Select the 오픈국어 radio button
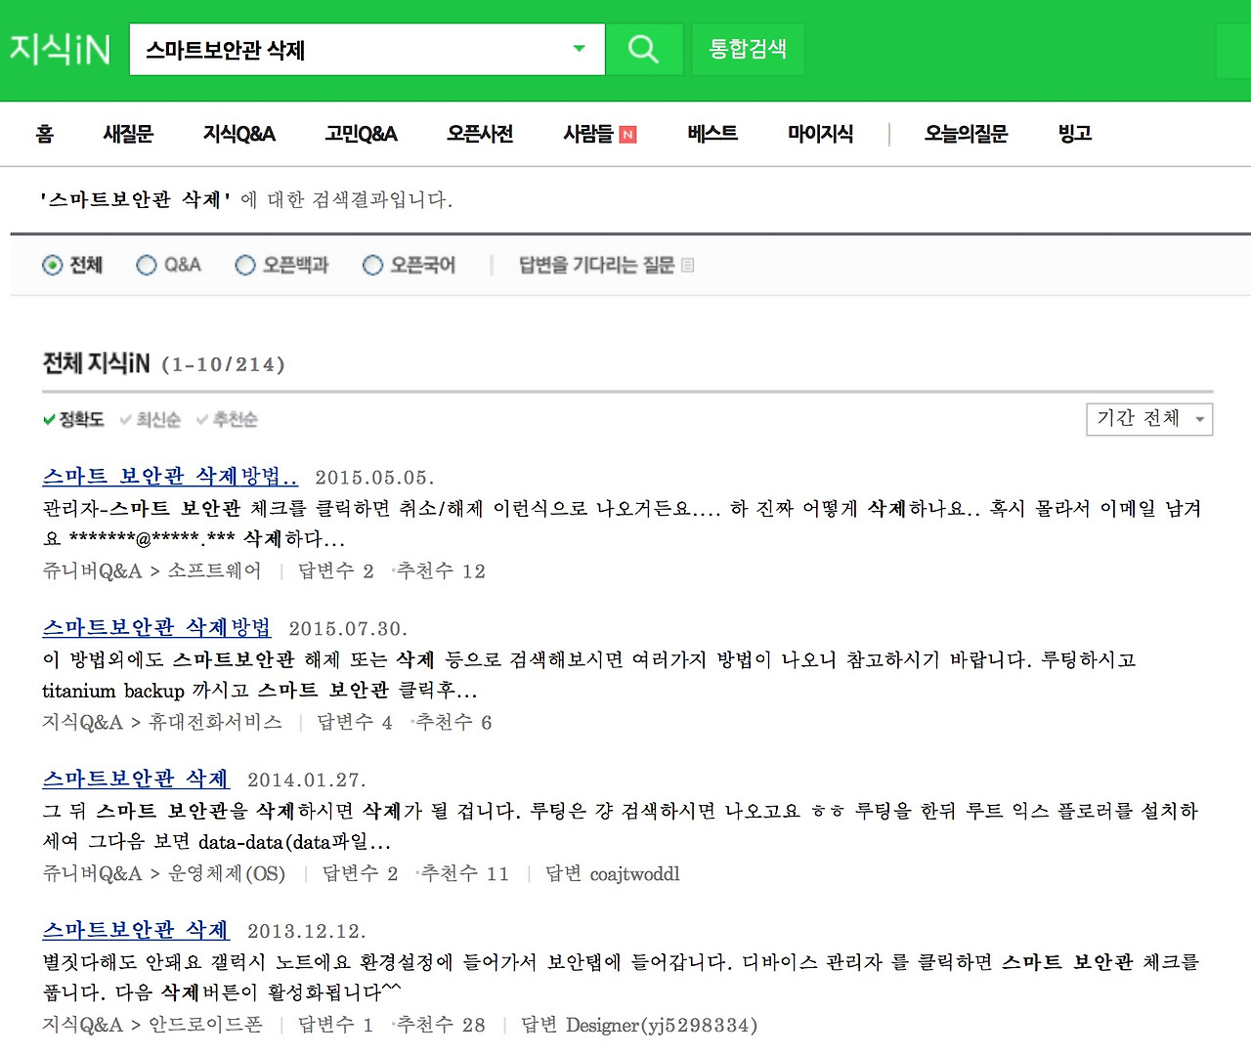The image size is (1251, 1054). pos(372,265)
